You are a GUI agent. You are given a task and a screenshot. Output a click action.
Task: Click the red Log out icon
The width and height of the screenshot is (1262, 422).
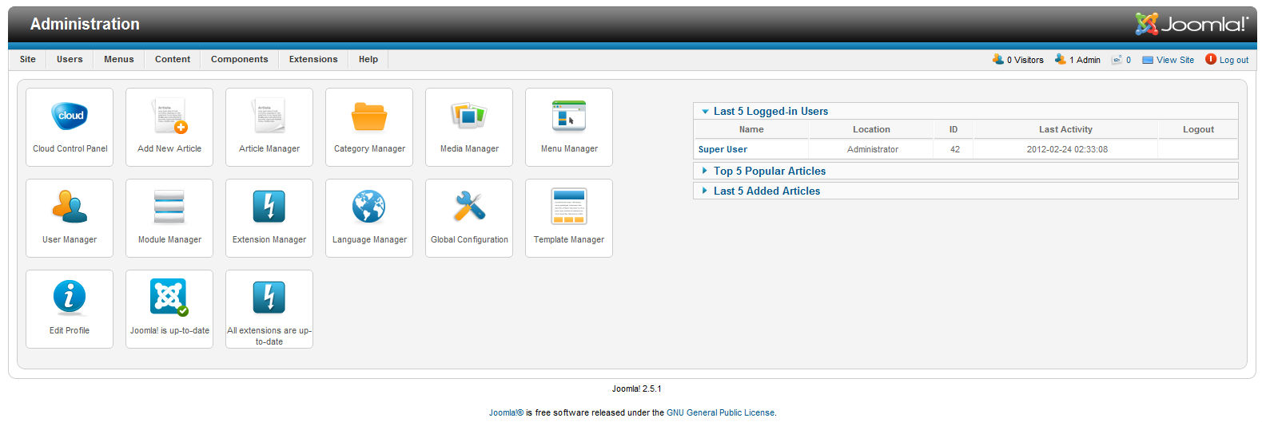coord(1211,59)
